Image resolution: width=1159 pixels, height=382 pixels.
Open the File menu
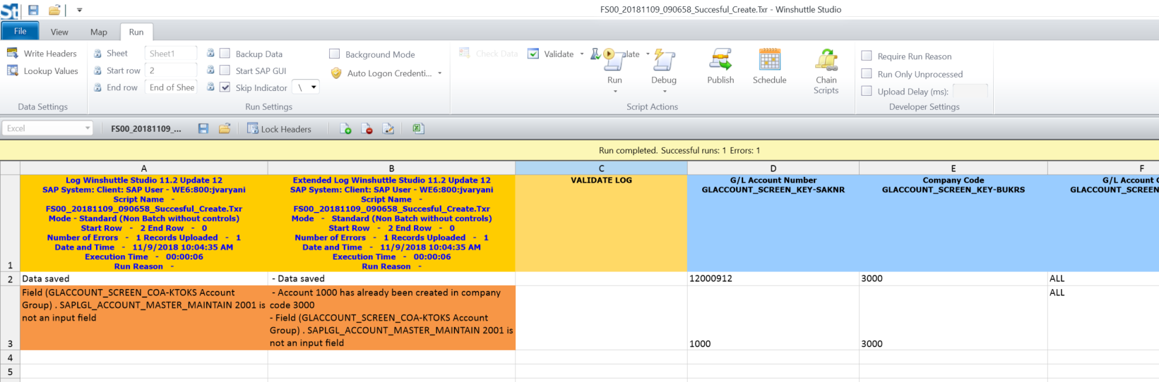pos(20,31)
